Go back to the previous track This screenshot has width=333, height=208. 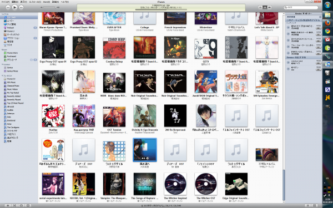point(8,7)
